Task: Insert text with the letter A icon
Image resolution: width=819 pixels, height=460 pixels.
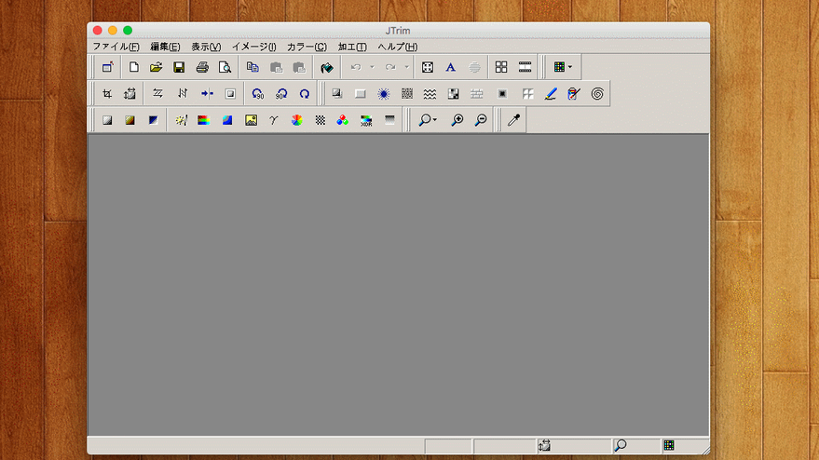Action: coord(450,67)
